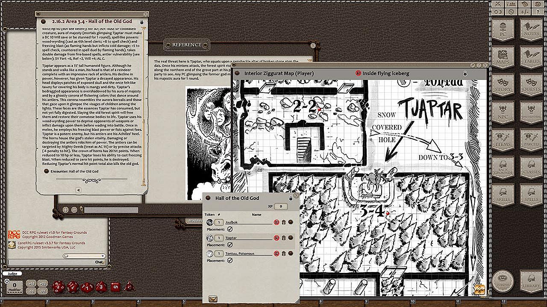547x307 pixels.
Task: Open Tjaptar's NPC record link button
Action: pos(290,237)
